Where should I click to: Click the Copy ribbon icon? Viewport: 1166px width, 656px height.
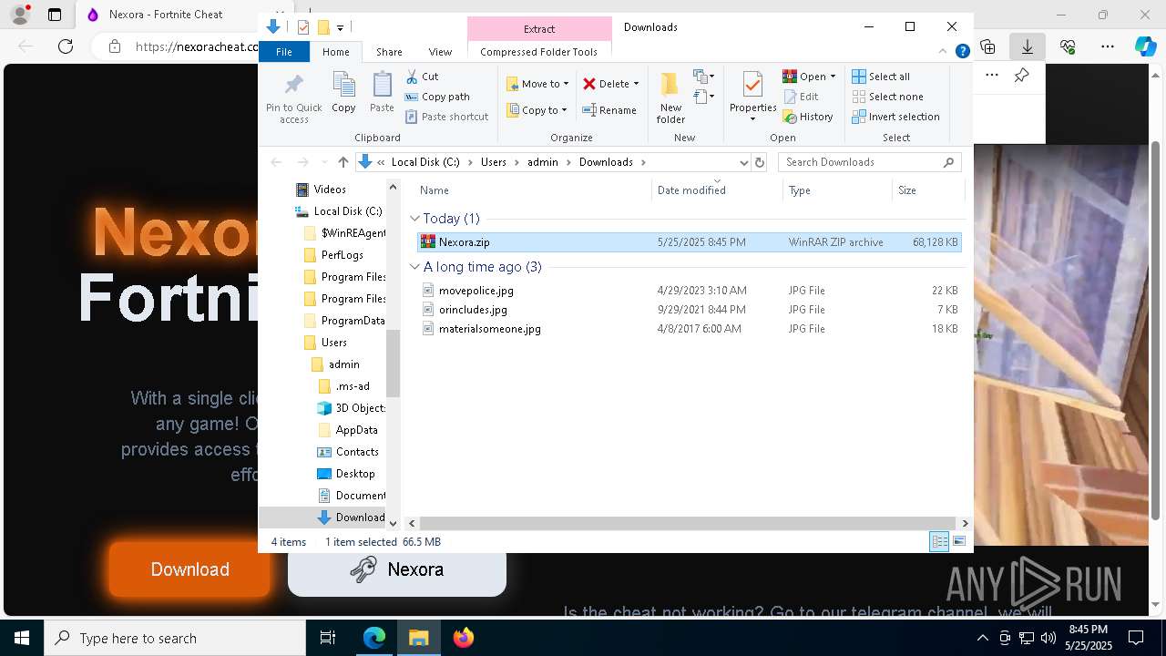[343, 92]
